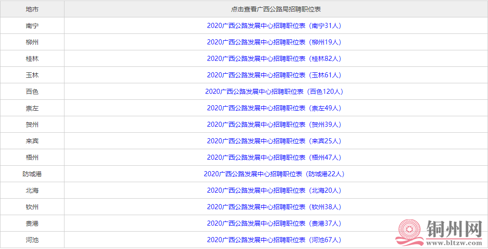Click the 地市 column header

coord(32,9)
